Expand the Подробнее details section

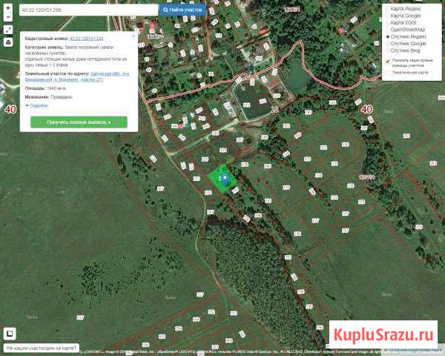(37, 105)
